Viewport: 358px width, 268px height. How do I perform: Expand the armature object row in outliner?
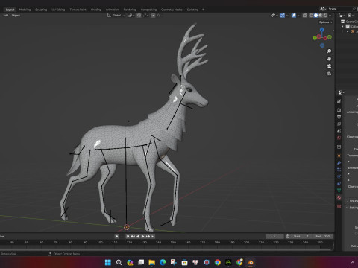pos(348,31)
